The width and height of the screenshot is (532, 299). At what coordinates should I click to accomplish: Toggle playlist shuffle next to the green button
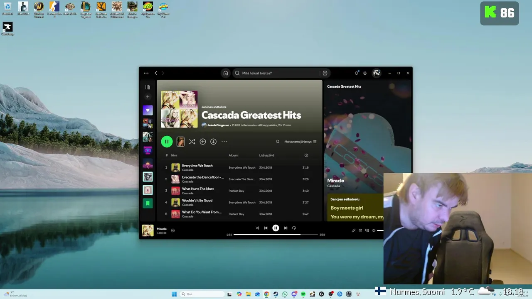192,142
